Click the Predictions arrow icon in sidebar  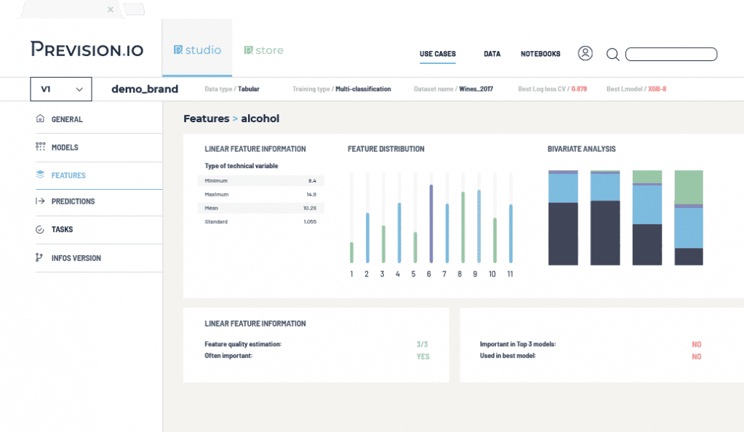[x=40, y=201]
